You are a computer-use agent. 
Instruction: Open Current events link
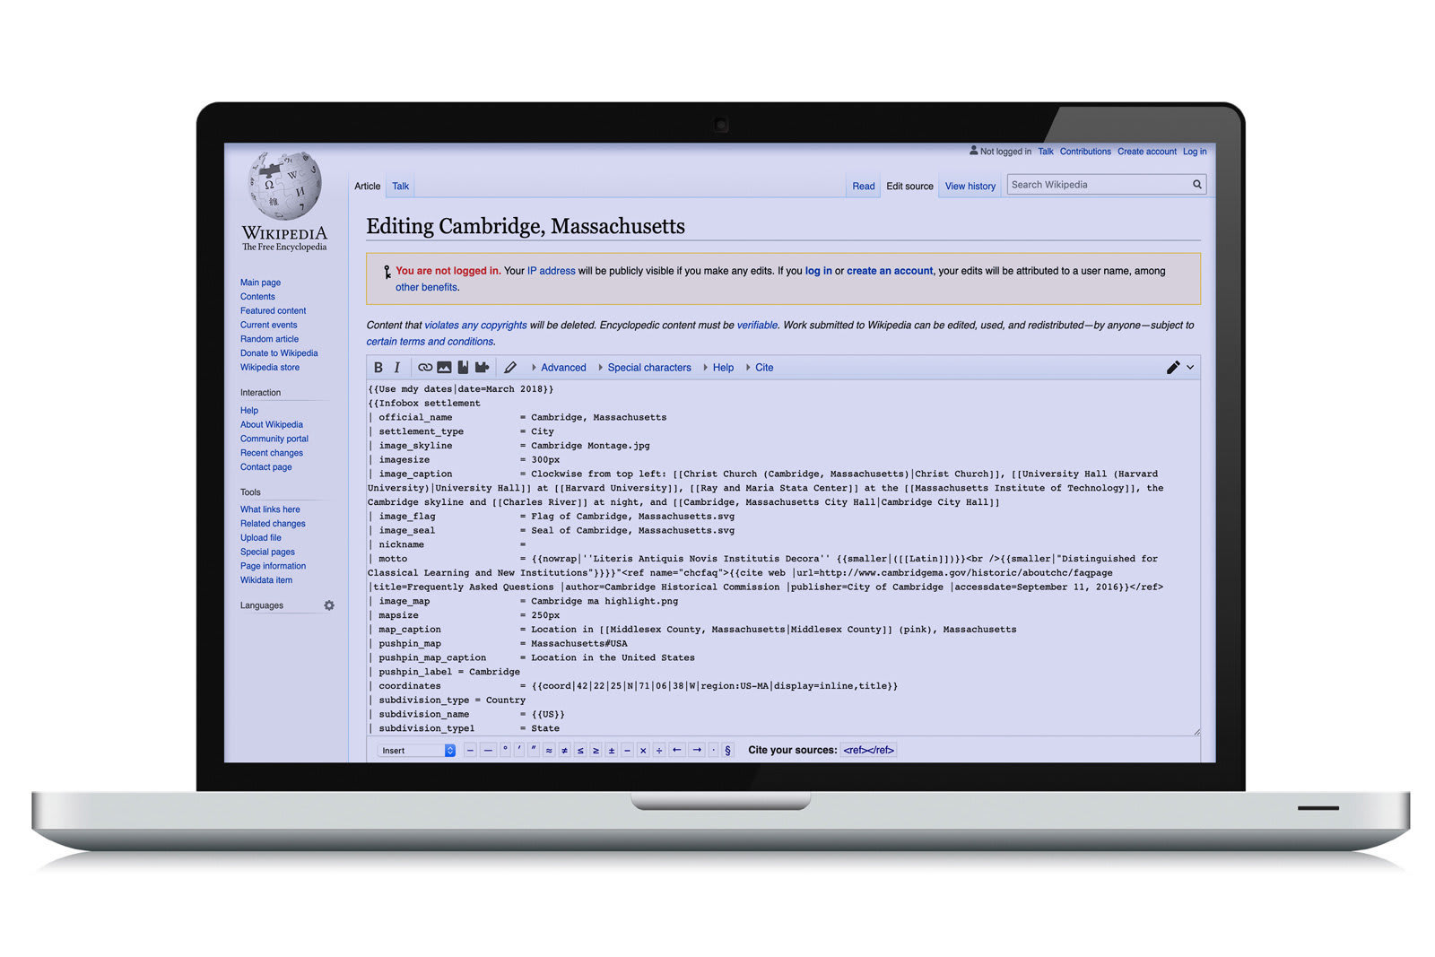click(x=268, y=326)
